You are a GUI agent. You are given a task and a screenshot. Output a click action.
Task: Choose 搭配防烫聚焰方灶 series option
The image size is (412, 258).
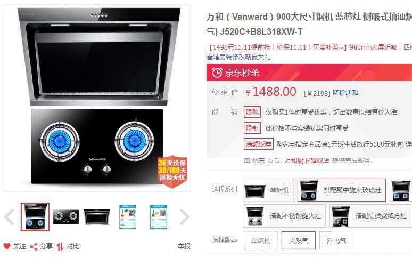pyautogui.click(x=370, y=216)
